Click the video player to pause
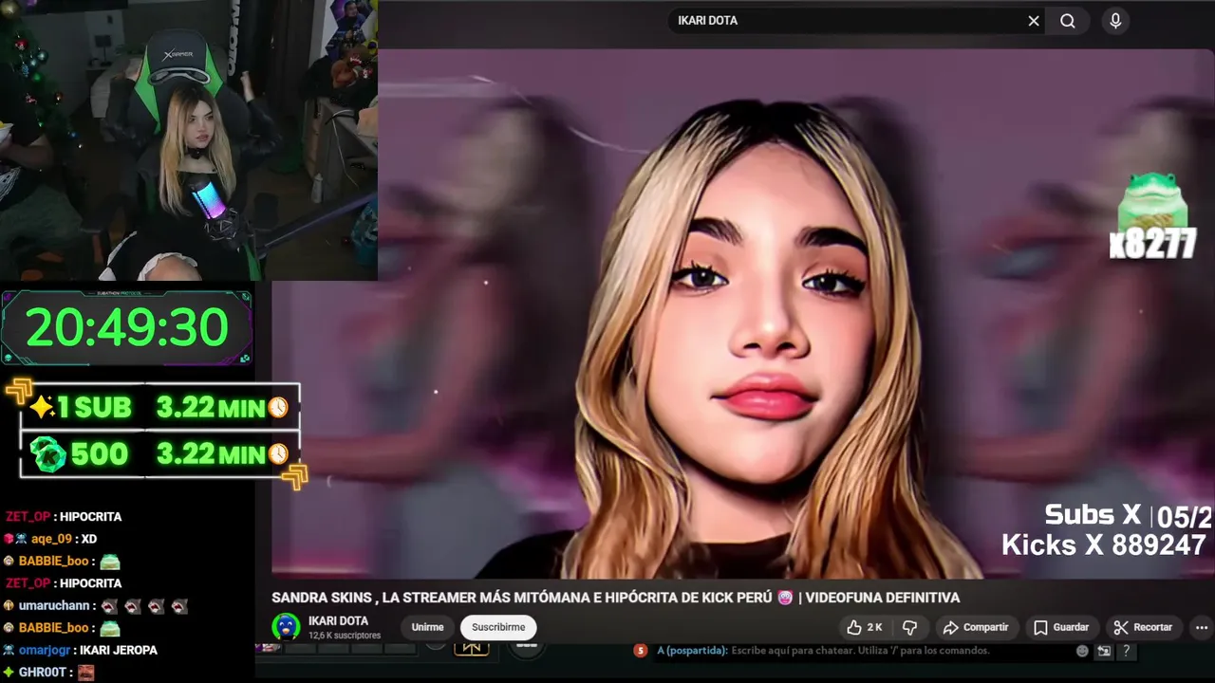 742,313
